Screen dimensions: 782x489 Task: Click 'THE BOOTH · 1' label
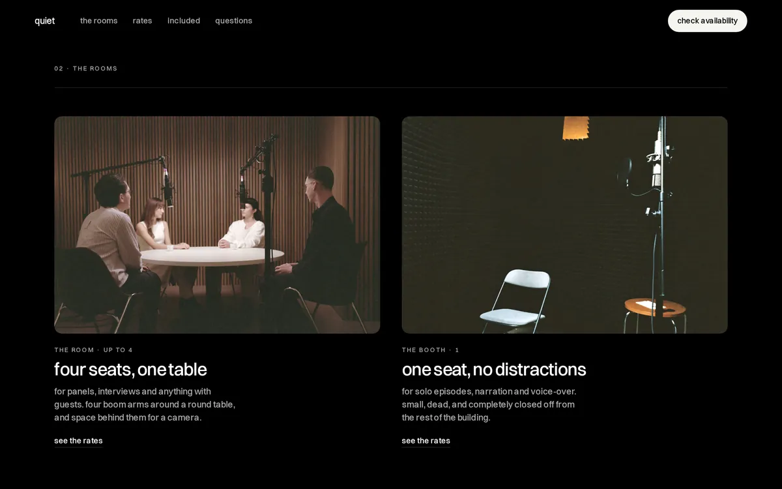431,350
